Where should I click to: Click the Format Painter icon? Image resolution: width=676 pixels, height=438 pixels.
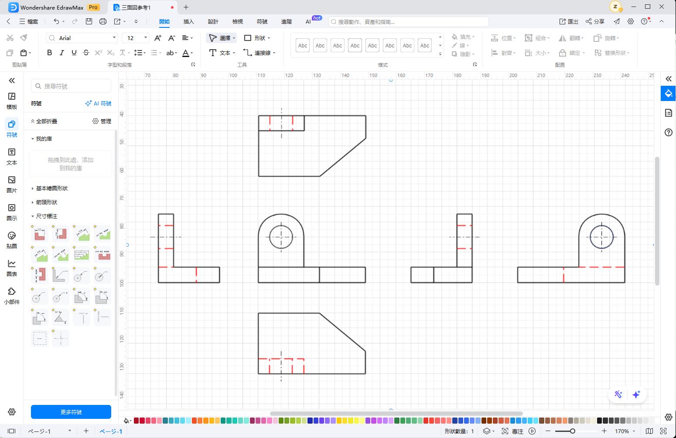tap(24, 38)
